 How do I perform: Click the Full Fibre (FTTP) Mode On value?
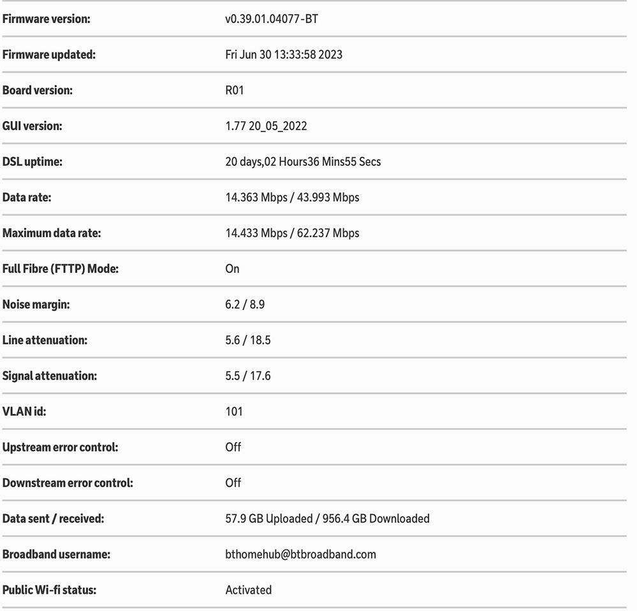232,269
